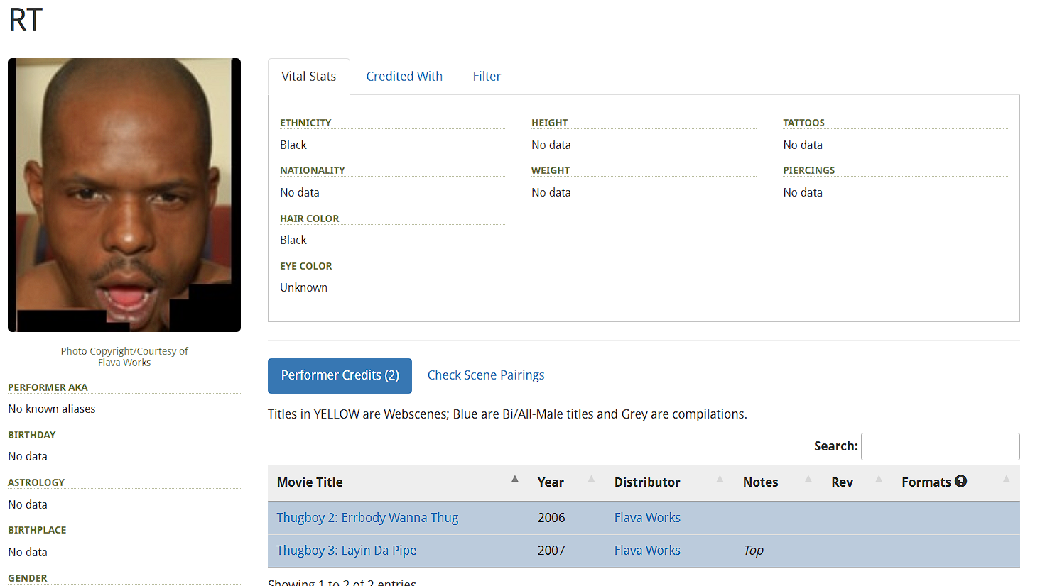
Task: Open the Thugboy 3: Layin Da Pipe link
Action: coord(347,551)
